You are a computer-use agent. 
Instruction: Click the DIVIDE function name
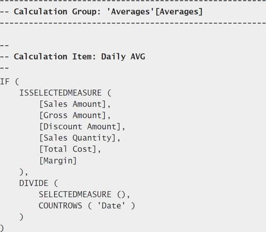click(34, 183)
